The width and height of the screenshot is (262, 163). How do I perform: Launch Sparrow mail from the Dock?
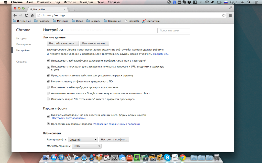(76, 157)
